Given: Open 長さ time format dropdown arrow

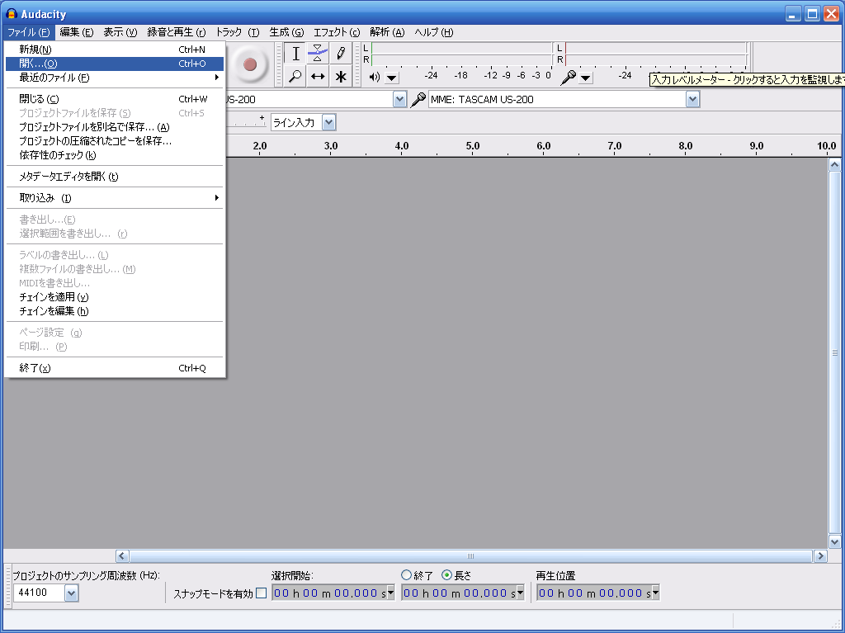Looking at the screenshot, I should (x=521, y=593).
